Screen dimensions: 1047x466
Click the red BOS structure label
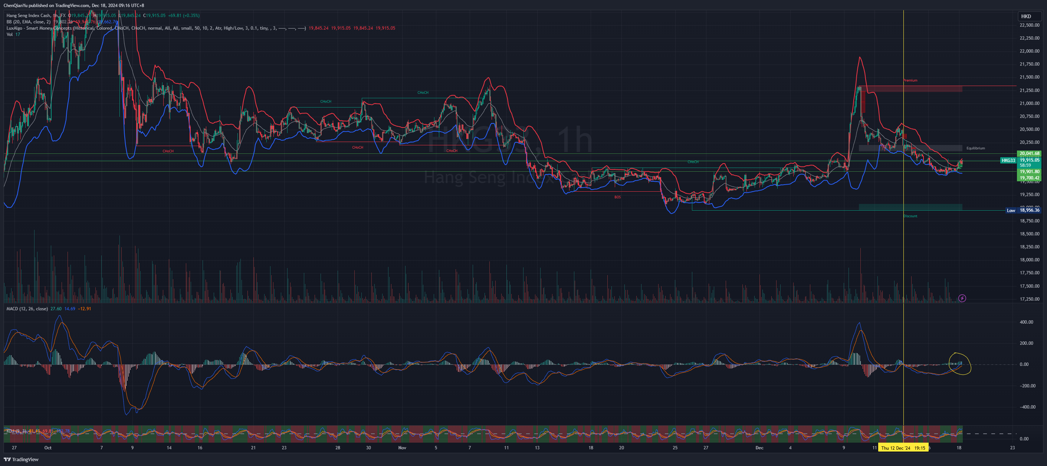pyautogui.click(x=617, y=197)
